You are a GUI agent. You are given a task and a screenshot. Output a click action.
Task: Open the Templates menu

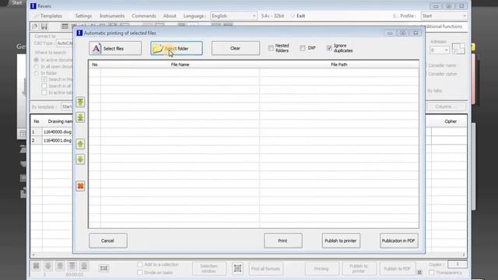(51, 16)
